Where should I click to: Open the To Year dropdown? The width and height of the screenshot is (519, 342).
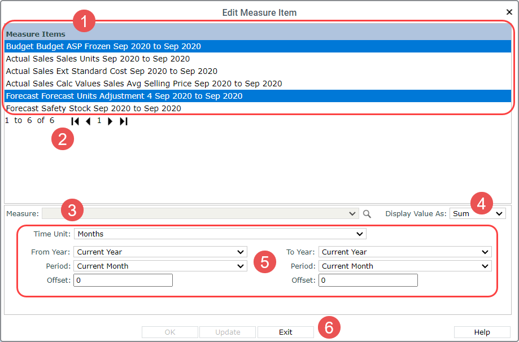(405, 252)
